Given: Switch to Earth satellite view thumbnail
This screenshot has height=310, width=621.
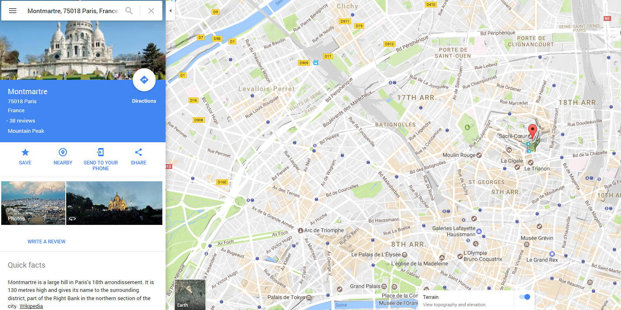Looking at the screenshot, I should [190, 294].
